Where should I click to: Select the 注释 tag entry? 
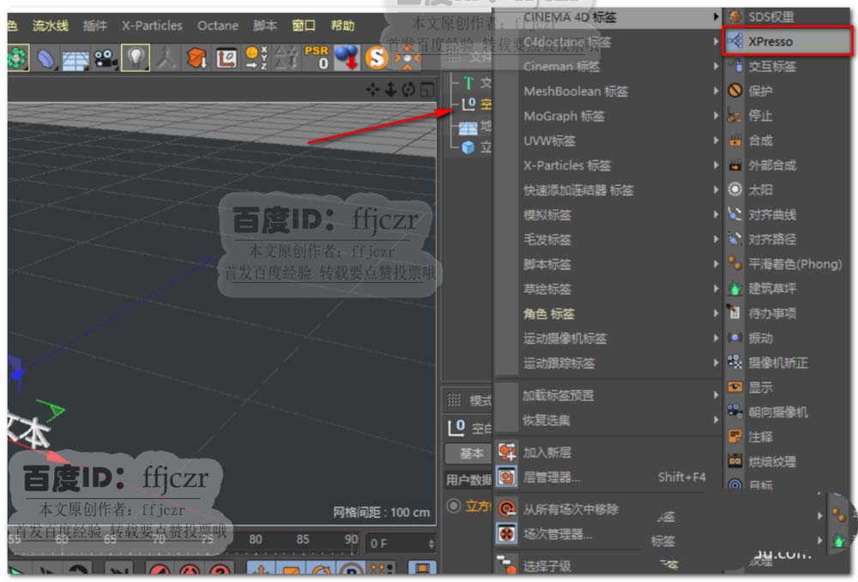[x=787, y=436]
